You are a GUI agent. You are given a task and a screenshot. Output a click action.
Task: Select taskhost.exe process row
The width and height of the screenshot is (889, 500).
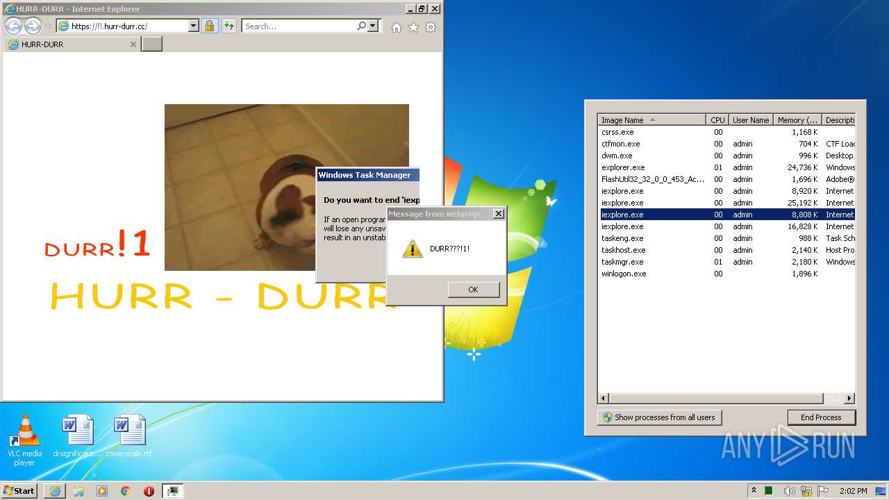tap(727, 250)
